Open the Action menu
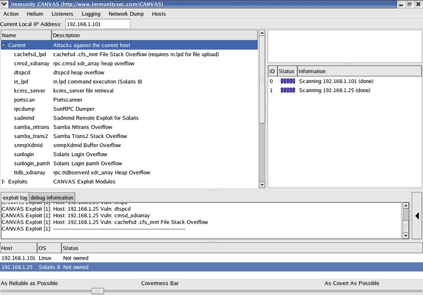The image size is (423, 295). coord(11,14)
